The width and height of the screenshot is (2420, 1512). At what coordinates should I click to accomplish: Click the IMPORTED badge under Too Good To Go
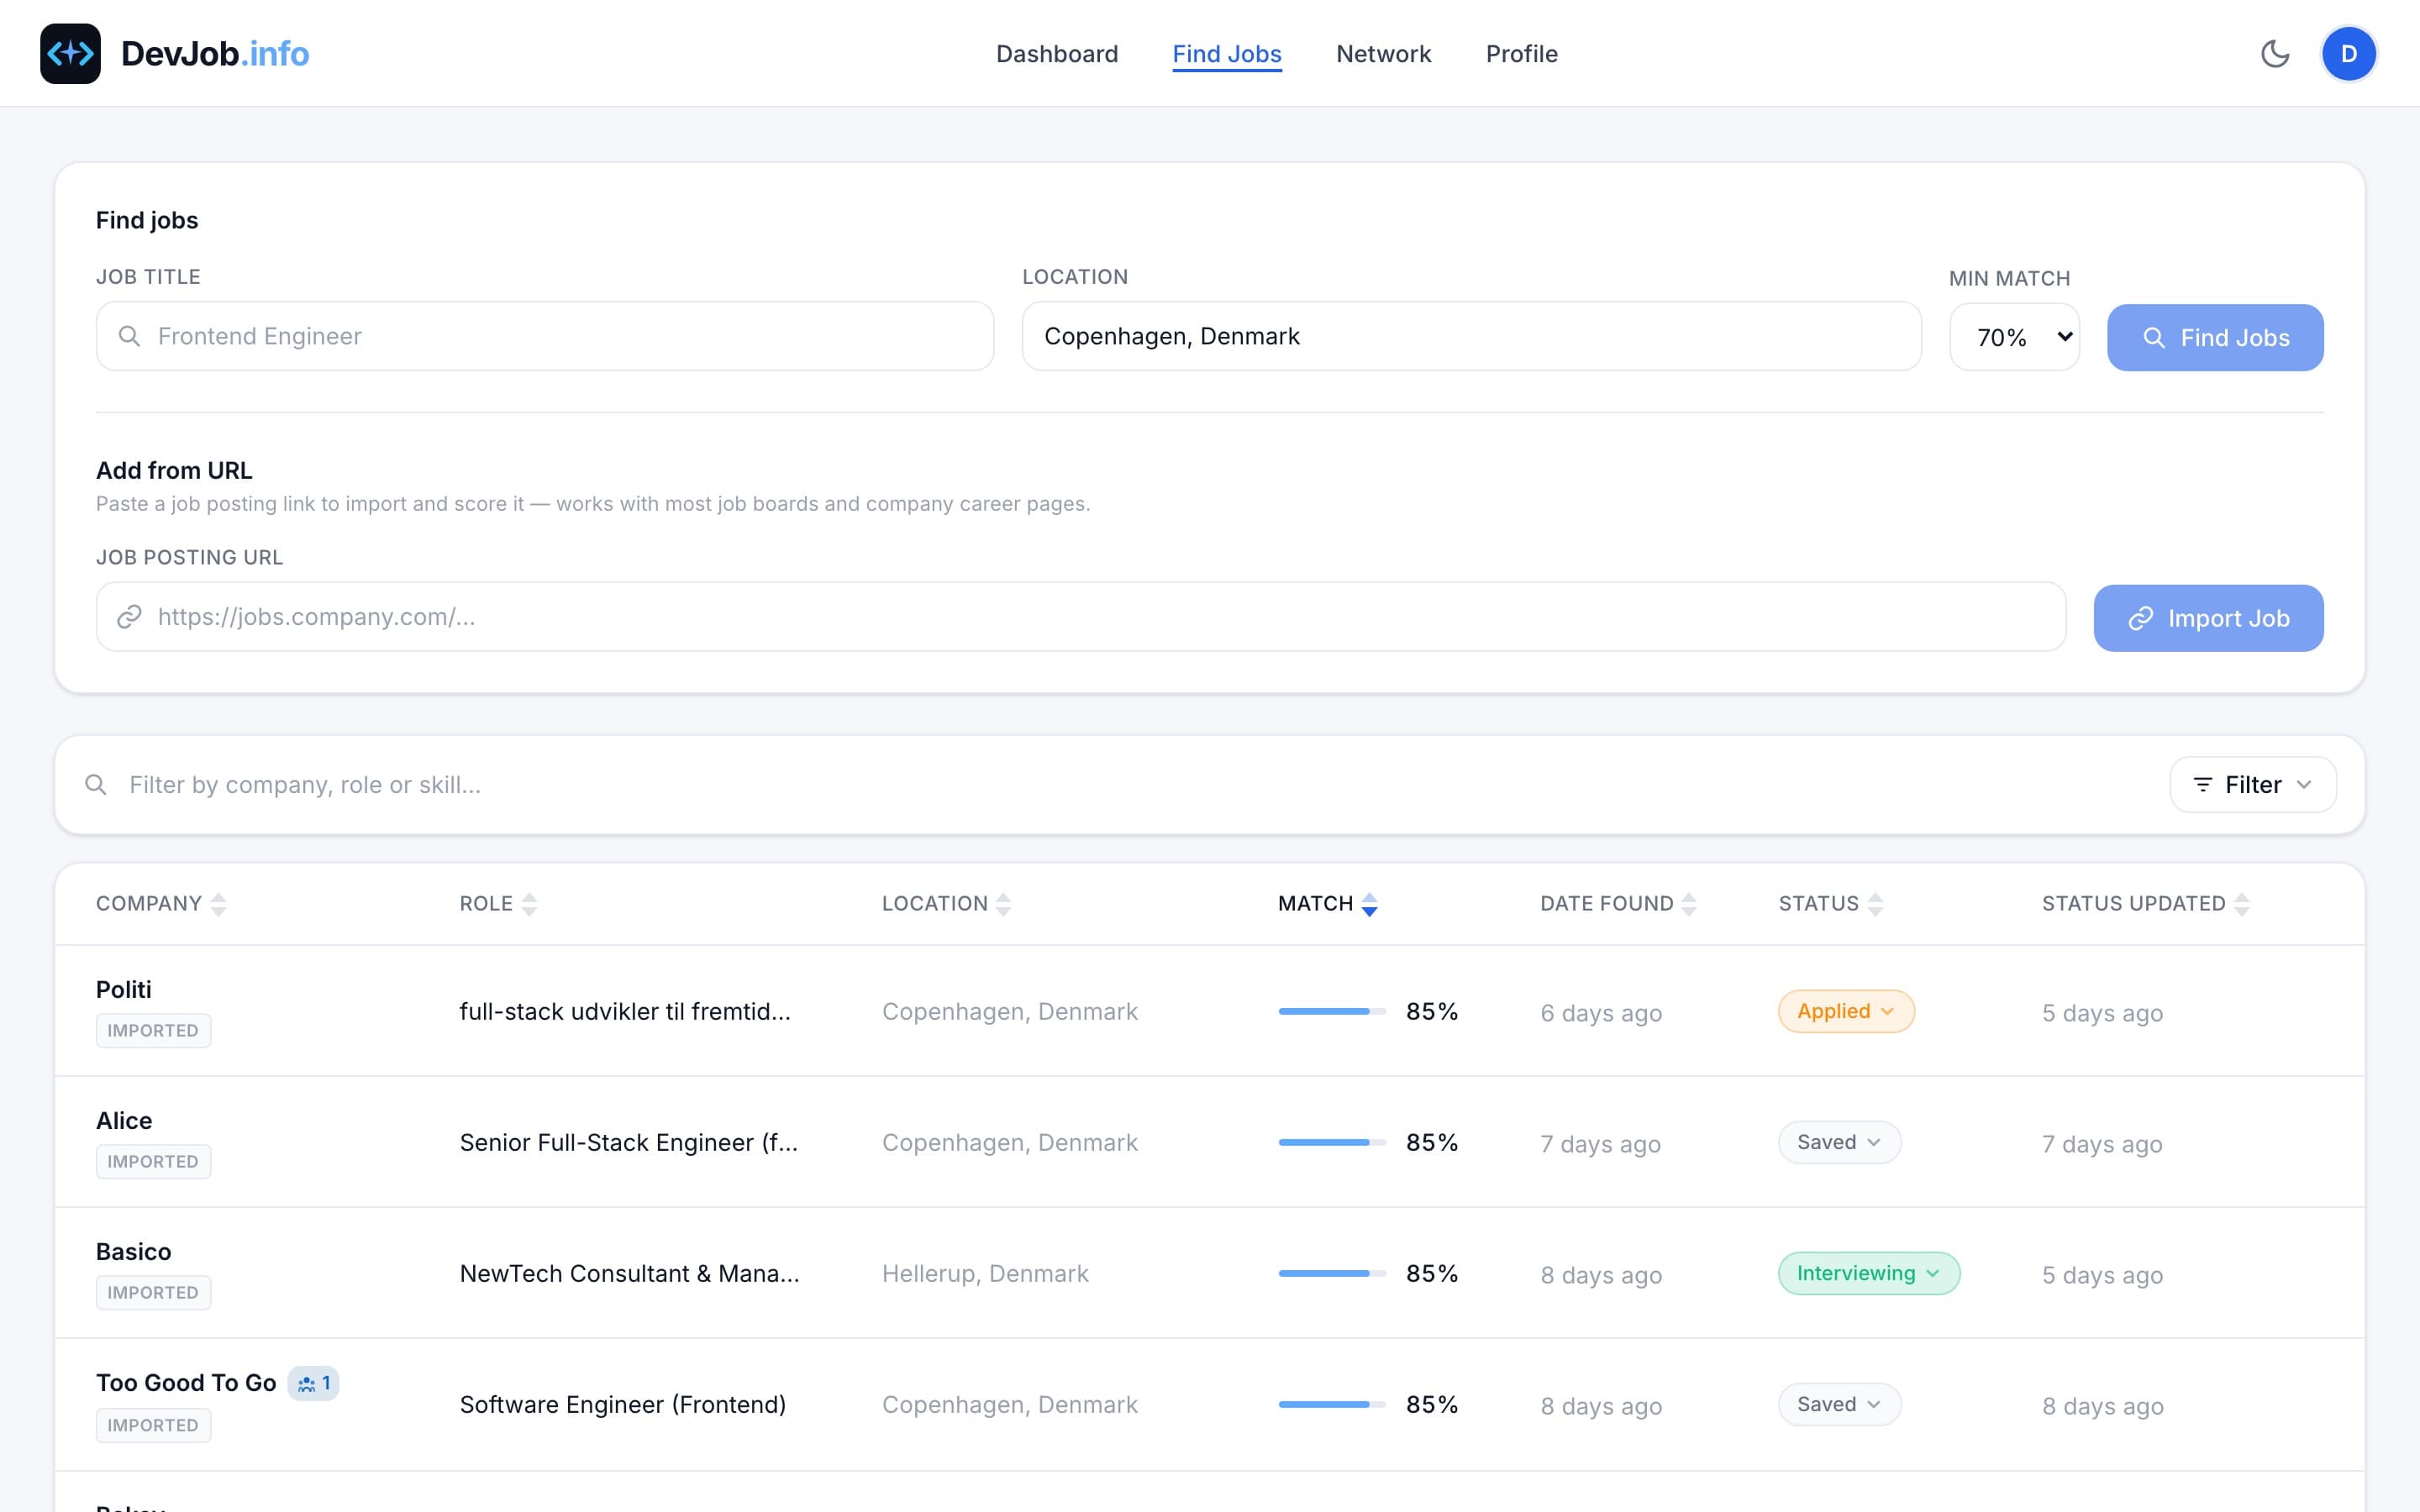pos(153,1425)
